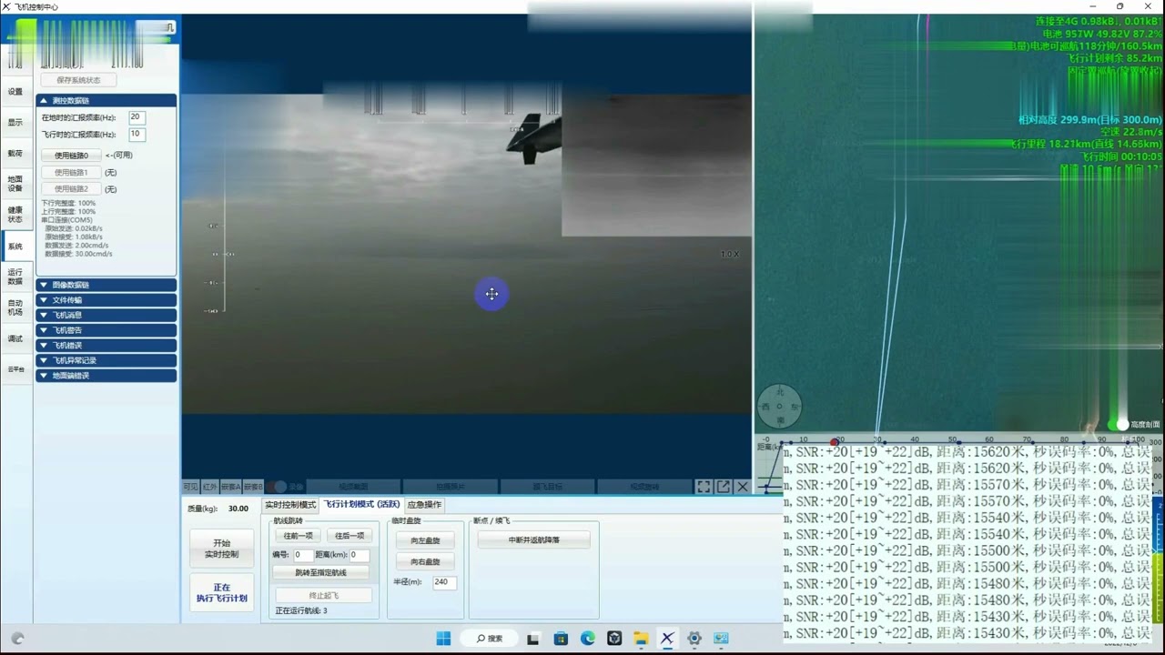
Task: Click the pan cursor marker in video
Action: pos(491,294)
